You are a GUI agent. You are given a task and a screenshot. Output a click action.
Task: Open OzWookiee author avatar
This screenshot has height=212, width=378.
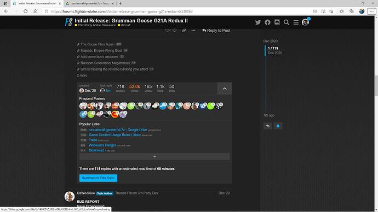[70, 196]
